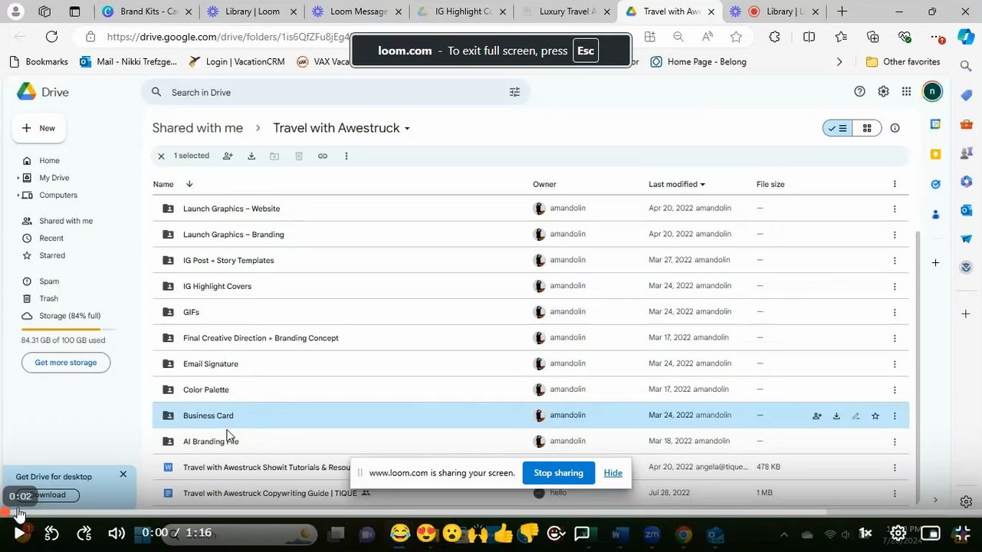Clear the 1 selected selection
Viewport: 982px width, 552px height.
coord(161,156)
